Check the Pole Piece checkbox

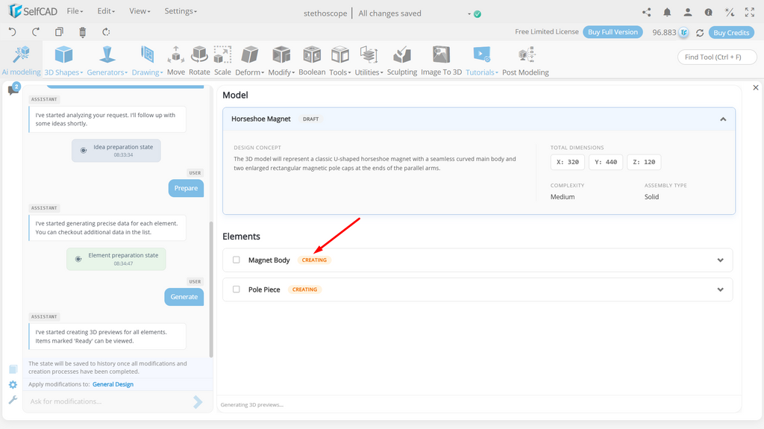[237, 289]
